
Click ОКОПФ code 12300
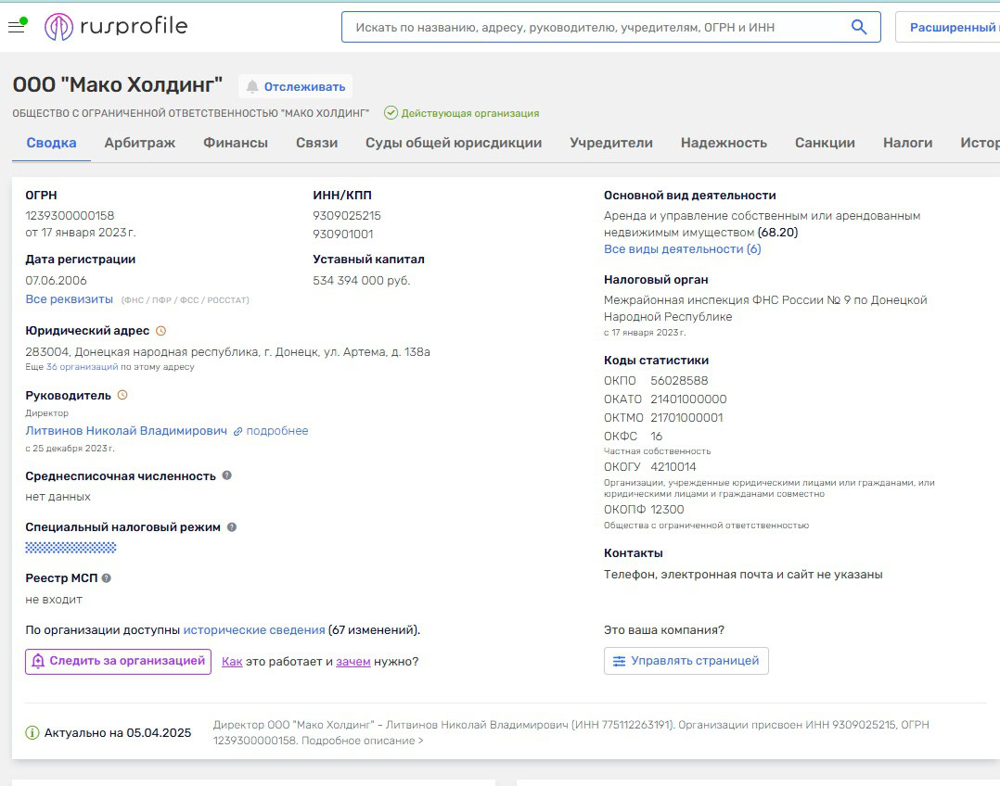[667, 510]
